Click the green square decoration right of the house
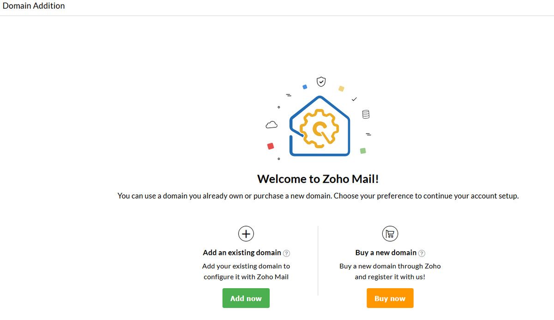554x320 pixels. (363, 150)
